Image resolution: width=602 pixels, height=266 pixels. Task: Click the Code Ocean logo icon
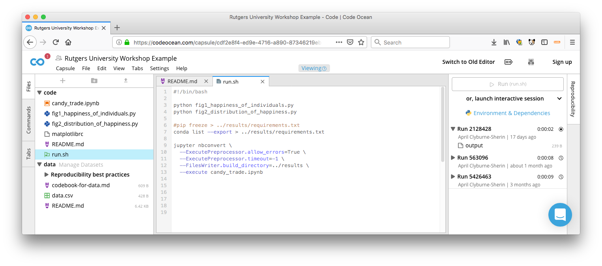(37, 62)
